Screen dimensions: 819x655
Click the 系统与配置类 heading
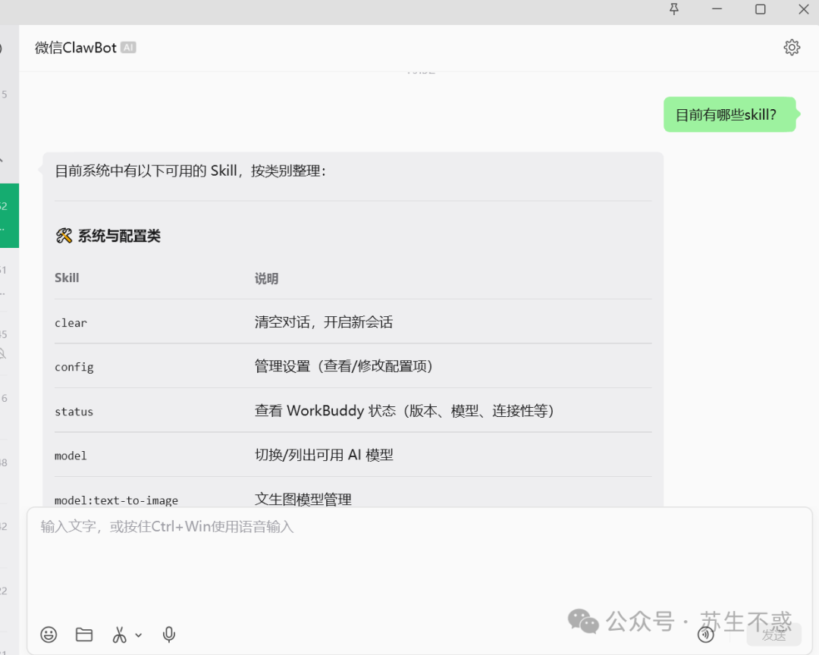tap(119, 236)
